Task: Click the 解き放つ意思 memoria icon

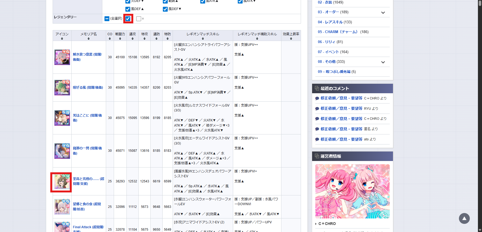Action: pos(62,57)
